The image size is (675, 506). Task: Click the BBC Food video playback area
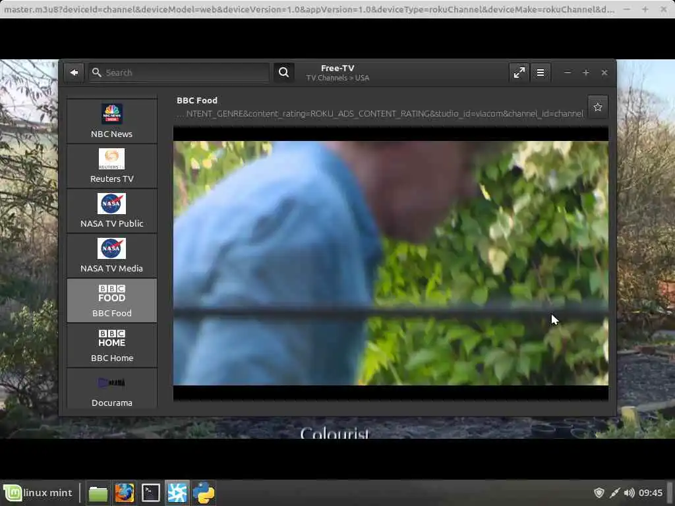point(391,264)
